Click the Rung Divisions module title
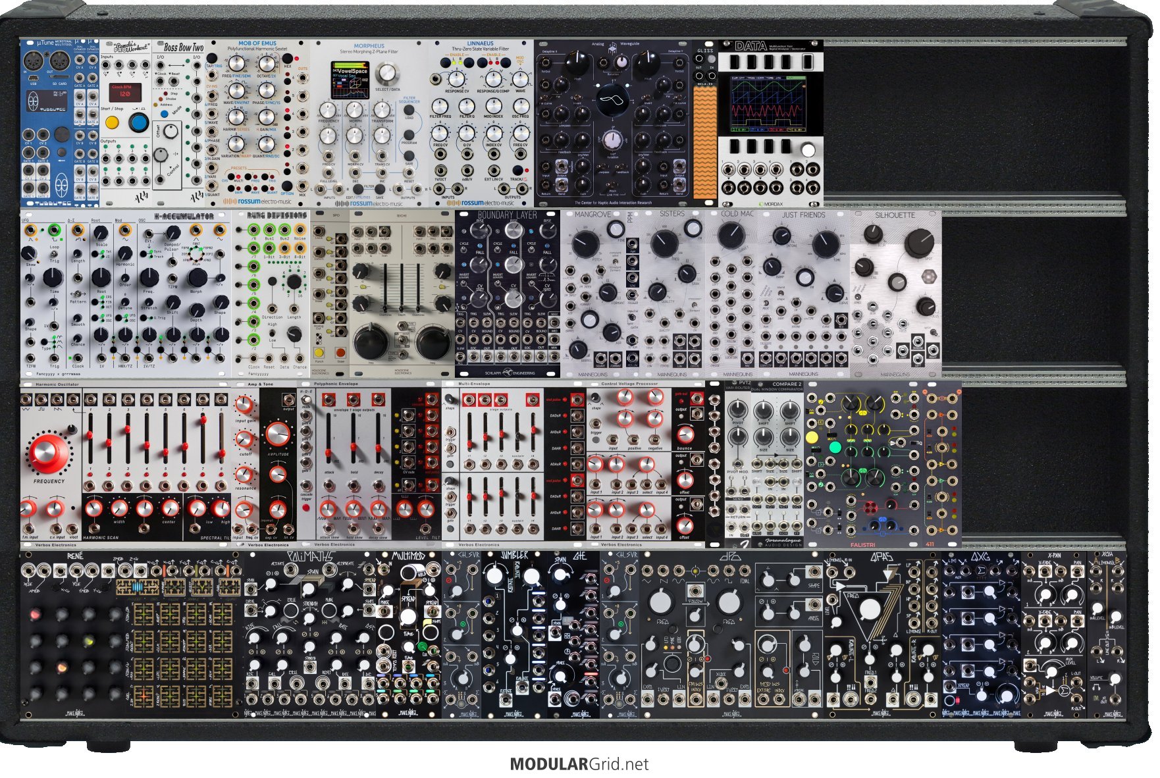 coord(277,215)
